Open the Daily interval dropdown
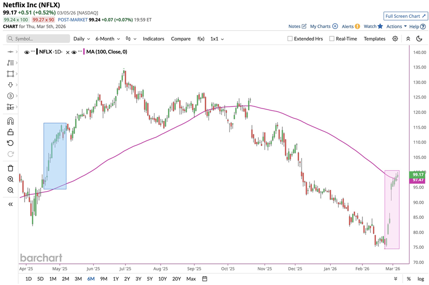The height and width of the screenshot is (285, 429). pos(81,39)
